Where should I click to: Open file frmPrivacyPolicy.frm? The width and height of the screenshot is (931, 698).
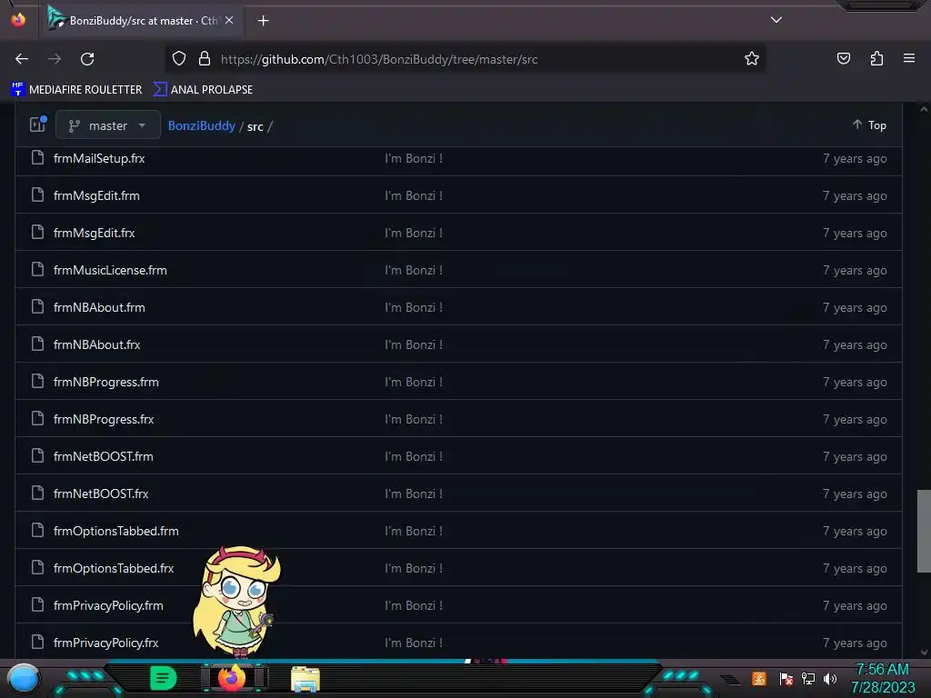coord(109,606)
